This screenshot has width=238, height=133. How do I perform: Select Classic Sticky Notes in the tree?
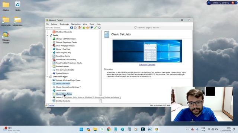pyautogui.click(x=64, y=94)
